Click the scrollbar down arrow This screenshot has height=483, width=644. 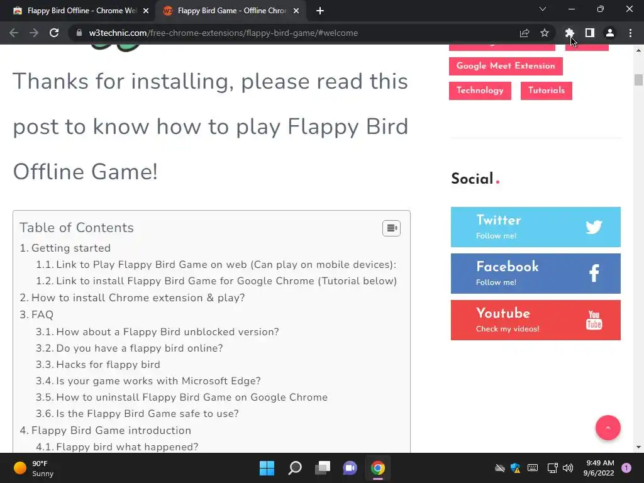tap(638, 447)
